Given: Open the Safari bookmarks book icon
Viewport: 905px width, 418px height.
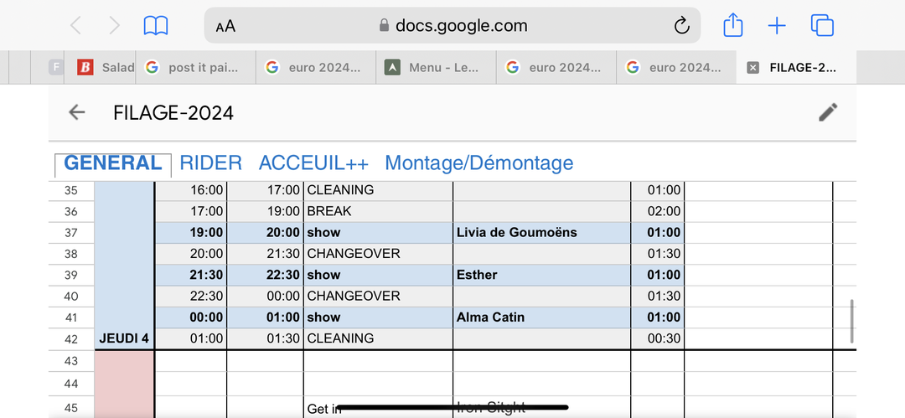Looking at the screenshot, I should click(x=156, y=26).
